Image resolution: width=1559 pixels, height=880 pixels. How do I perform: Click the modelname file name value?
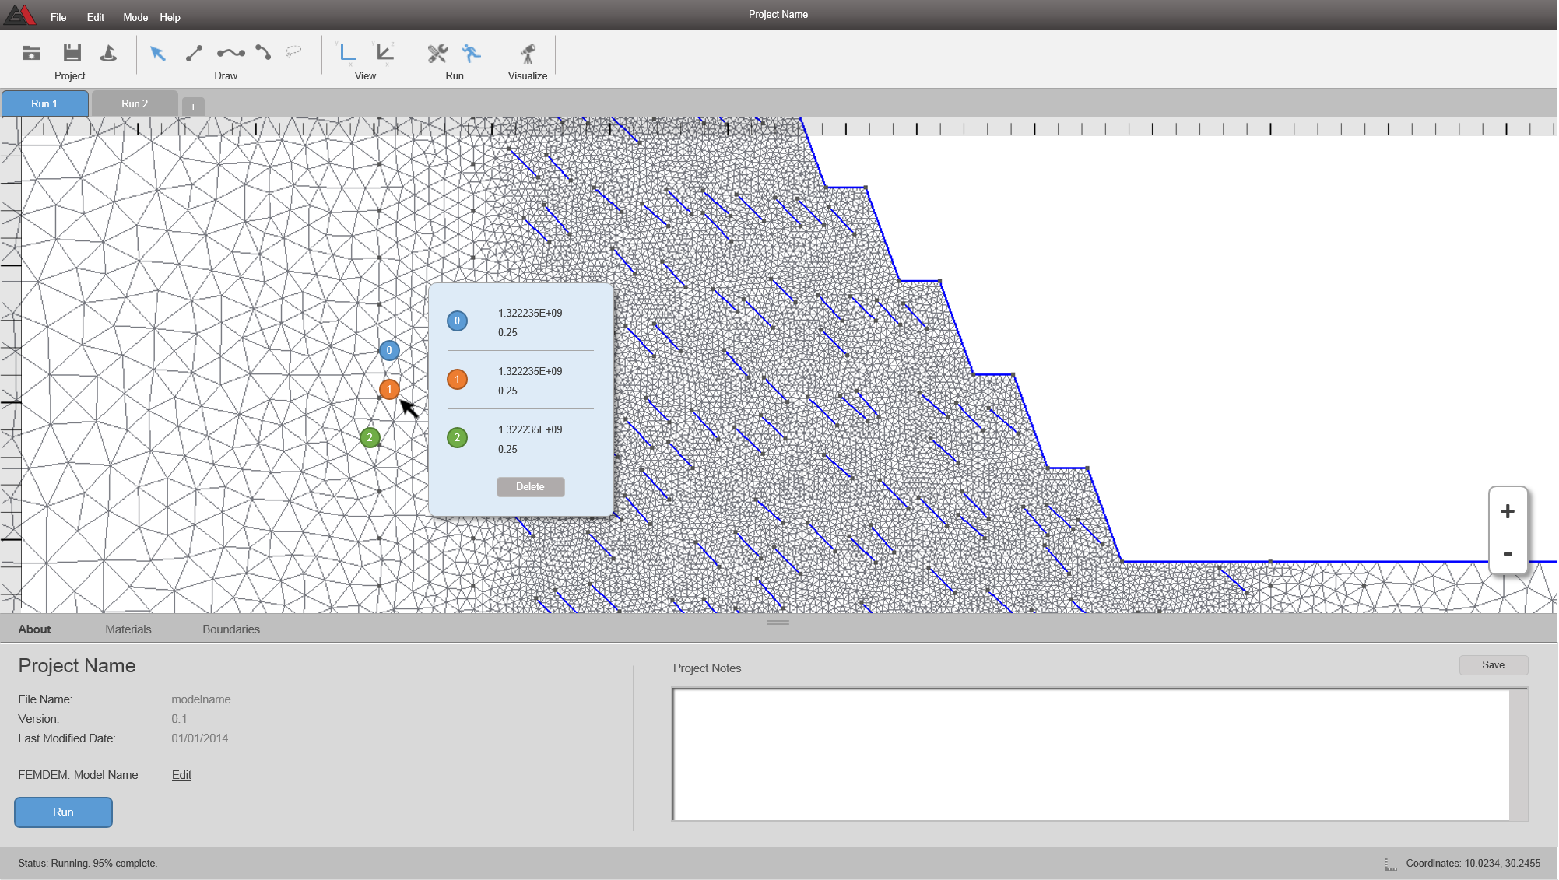point(201,699)
